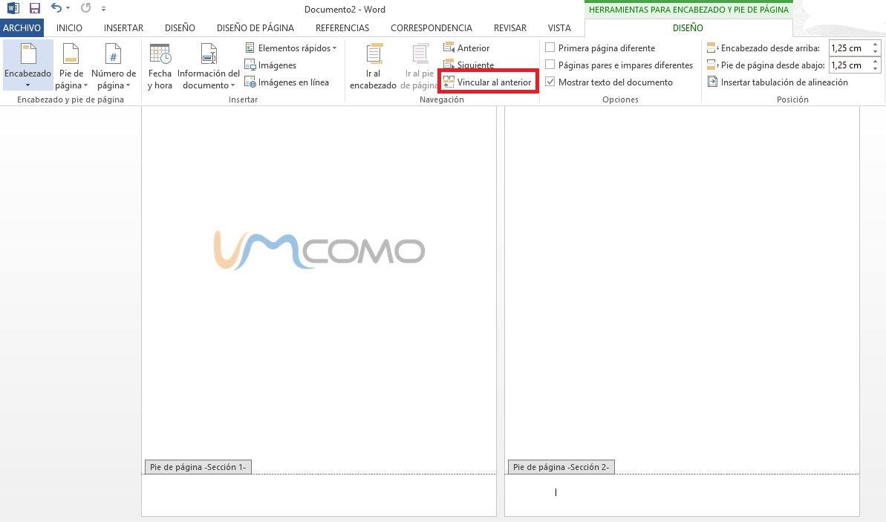Image resolution: width=886 pixels, height=522 pixels.
Task: Go to Anterior section
Action: point(466,48)
